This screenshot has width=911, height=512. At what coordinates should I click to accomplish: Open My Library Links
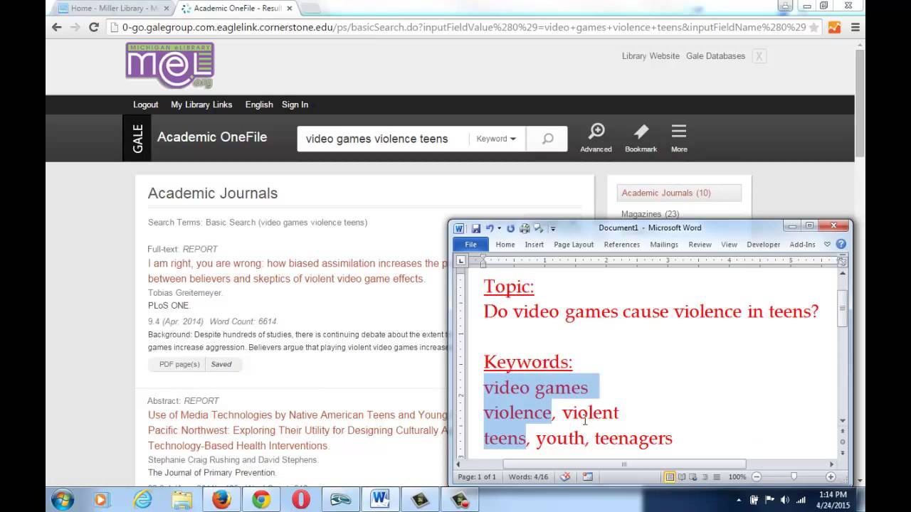pyautogui.click(x=201, y=105)
